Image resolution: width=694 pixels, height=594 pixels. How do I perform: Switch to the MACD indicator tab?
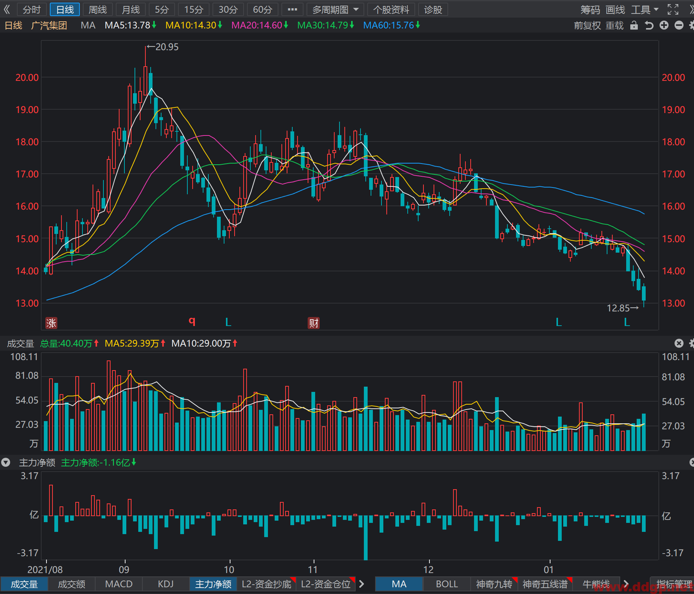click(x=119, y=584)
